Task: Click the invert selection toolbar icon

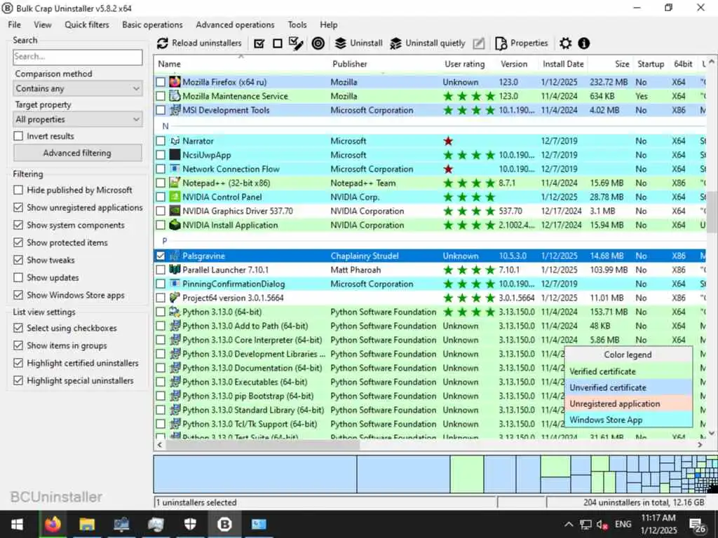Action: click(297, 43)
